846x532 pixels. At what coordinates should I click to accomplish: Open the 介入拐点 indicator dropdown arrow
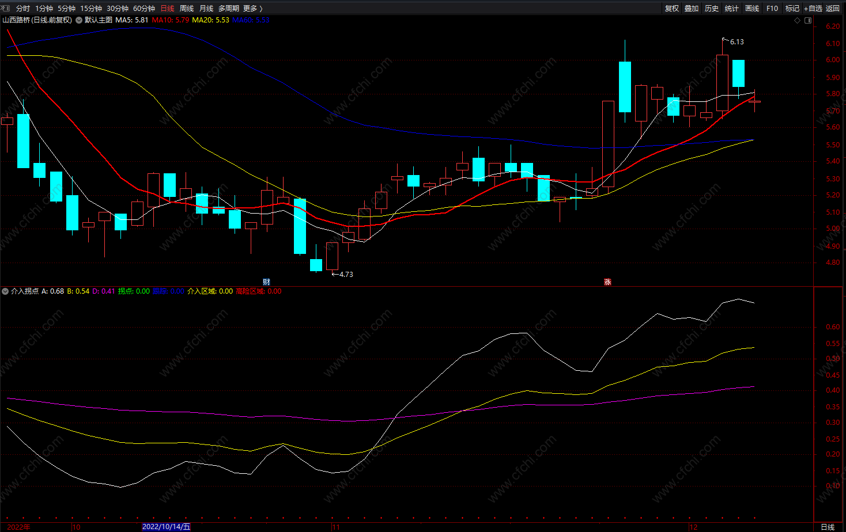pyautogui.click(x=5, y=291)
